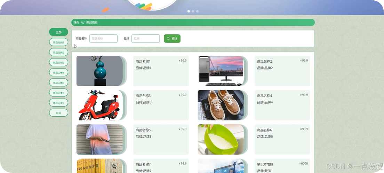Go to second carousel slide dot
Image resolution: width=384 pixels, height=173 pixels.
[193, 11]
